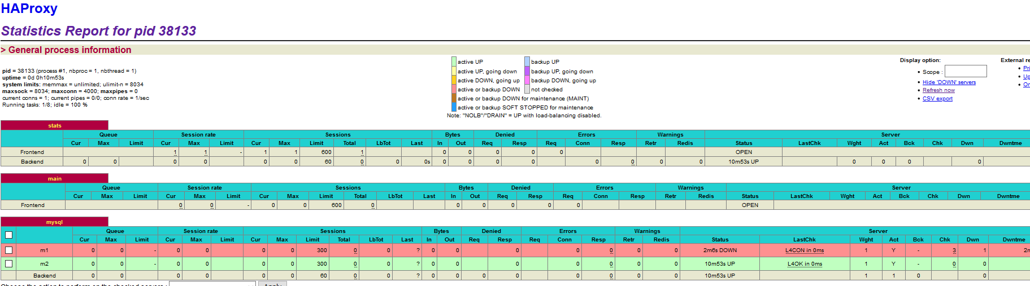Focus the Scope input field
The width and height of the screenshot is (1030, 286).
click(966, 71)
